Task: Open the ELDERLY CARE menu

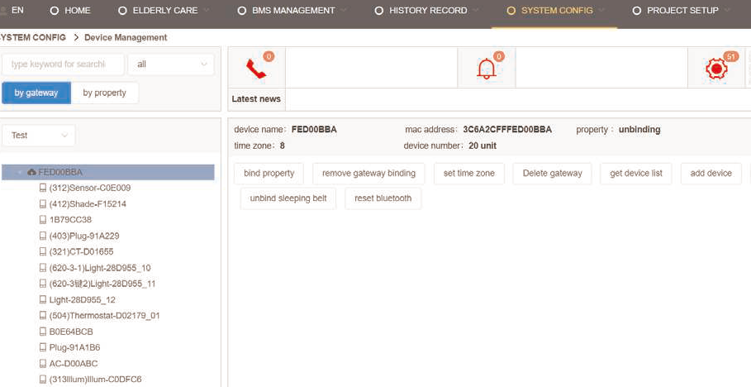Action: coord(164,11)
